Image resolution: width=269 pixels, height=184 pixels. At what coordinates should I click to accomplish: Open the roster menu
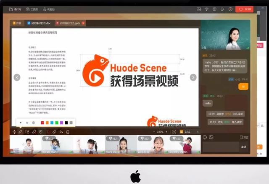(49, 9)
